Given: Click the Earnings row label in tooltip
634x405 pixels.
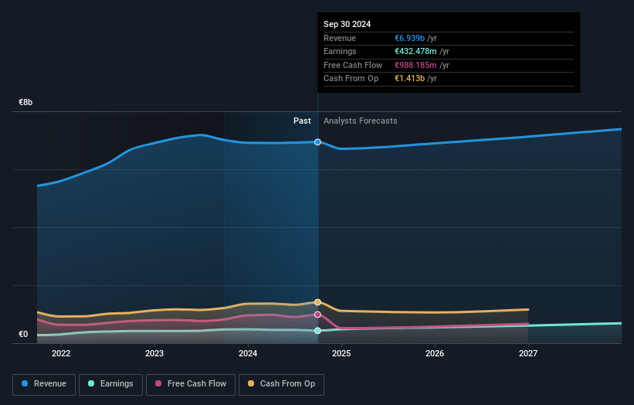Looking at the screenshot, I should pyautogui.click(x=340, y=51).
